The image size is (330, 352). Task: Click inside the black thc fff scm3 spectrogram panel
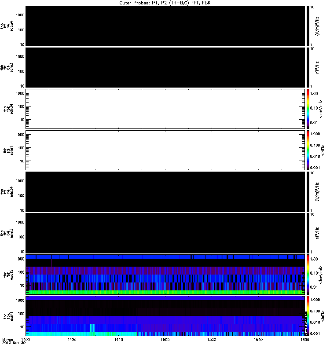(165, 233)
